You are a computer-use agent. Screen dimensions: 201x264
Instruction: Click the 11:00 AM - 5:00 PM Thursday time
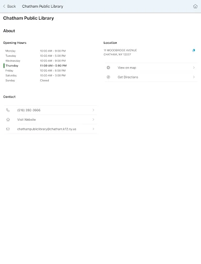53,65
